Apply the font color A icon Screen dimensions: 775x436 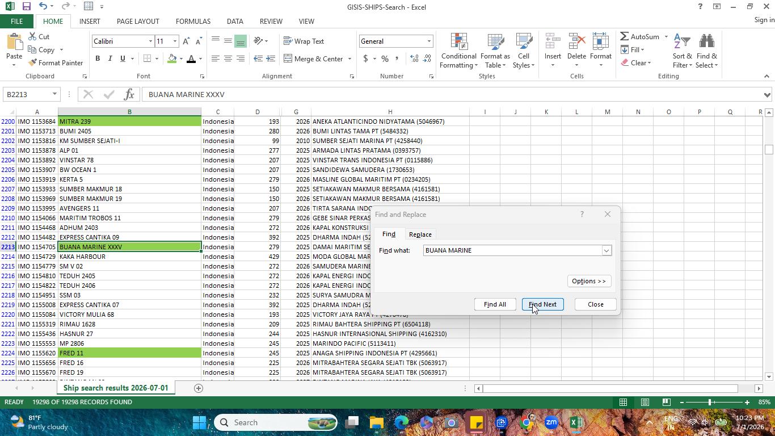coord(191,59)
